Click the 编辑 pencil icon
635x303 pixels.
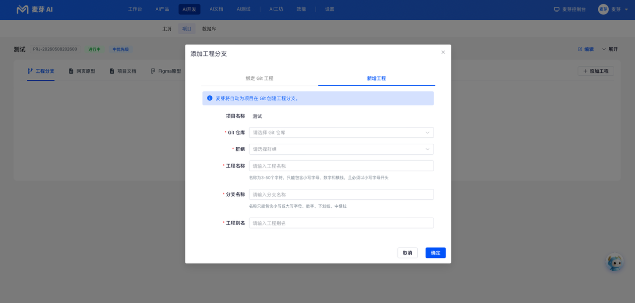click(x=580, y=50)
